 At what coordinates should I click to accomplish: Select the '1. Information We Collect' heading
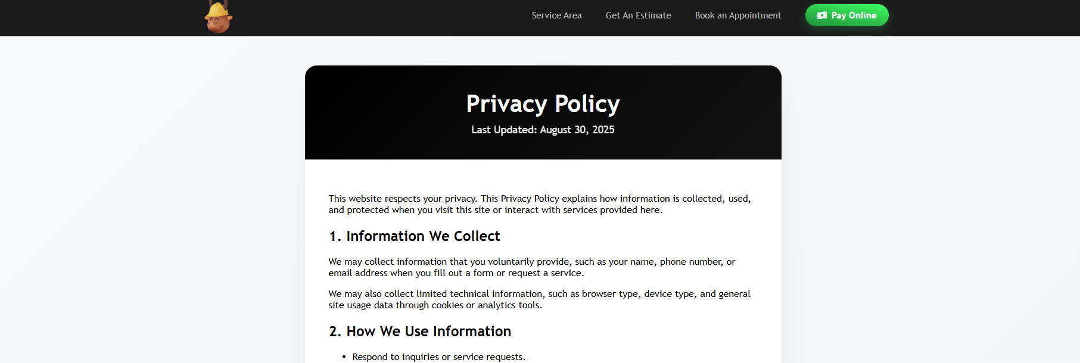(414, 236)
